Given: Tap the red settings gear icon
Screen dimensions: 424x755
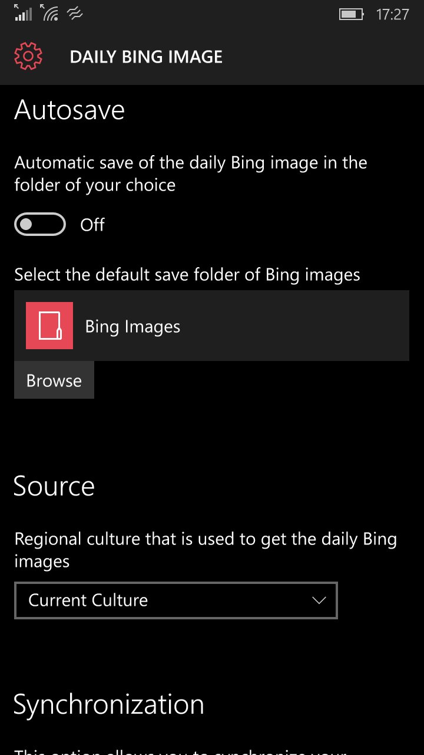Looking at the screenshot, I should 28,57.
